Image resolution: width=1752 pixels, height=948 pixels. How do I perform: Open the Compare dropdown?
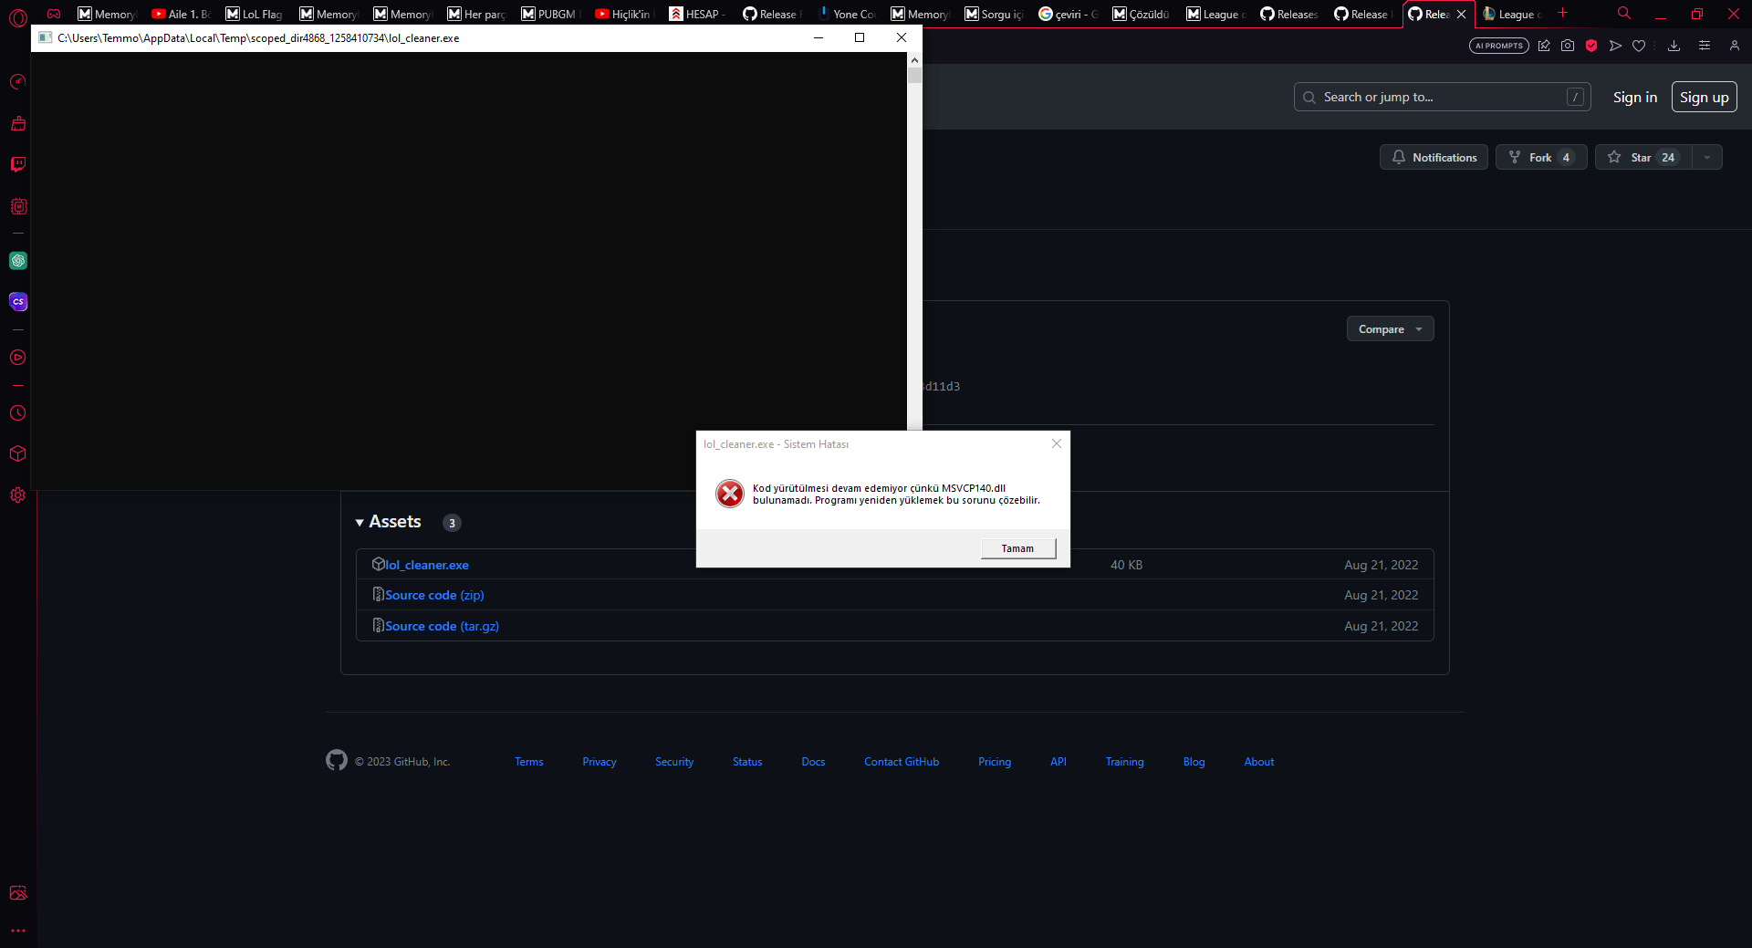1390,328
